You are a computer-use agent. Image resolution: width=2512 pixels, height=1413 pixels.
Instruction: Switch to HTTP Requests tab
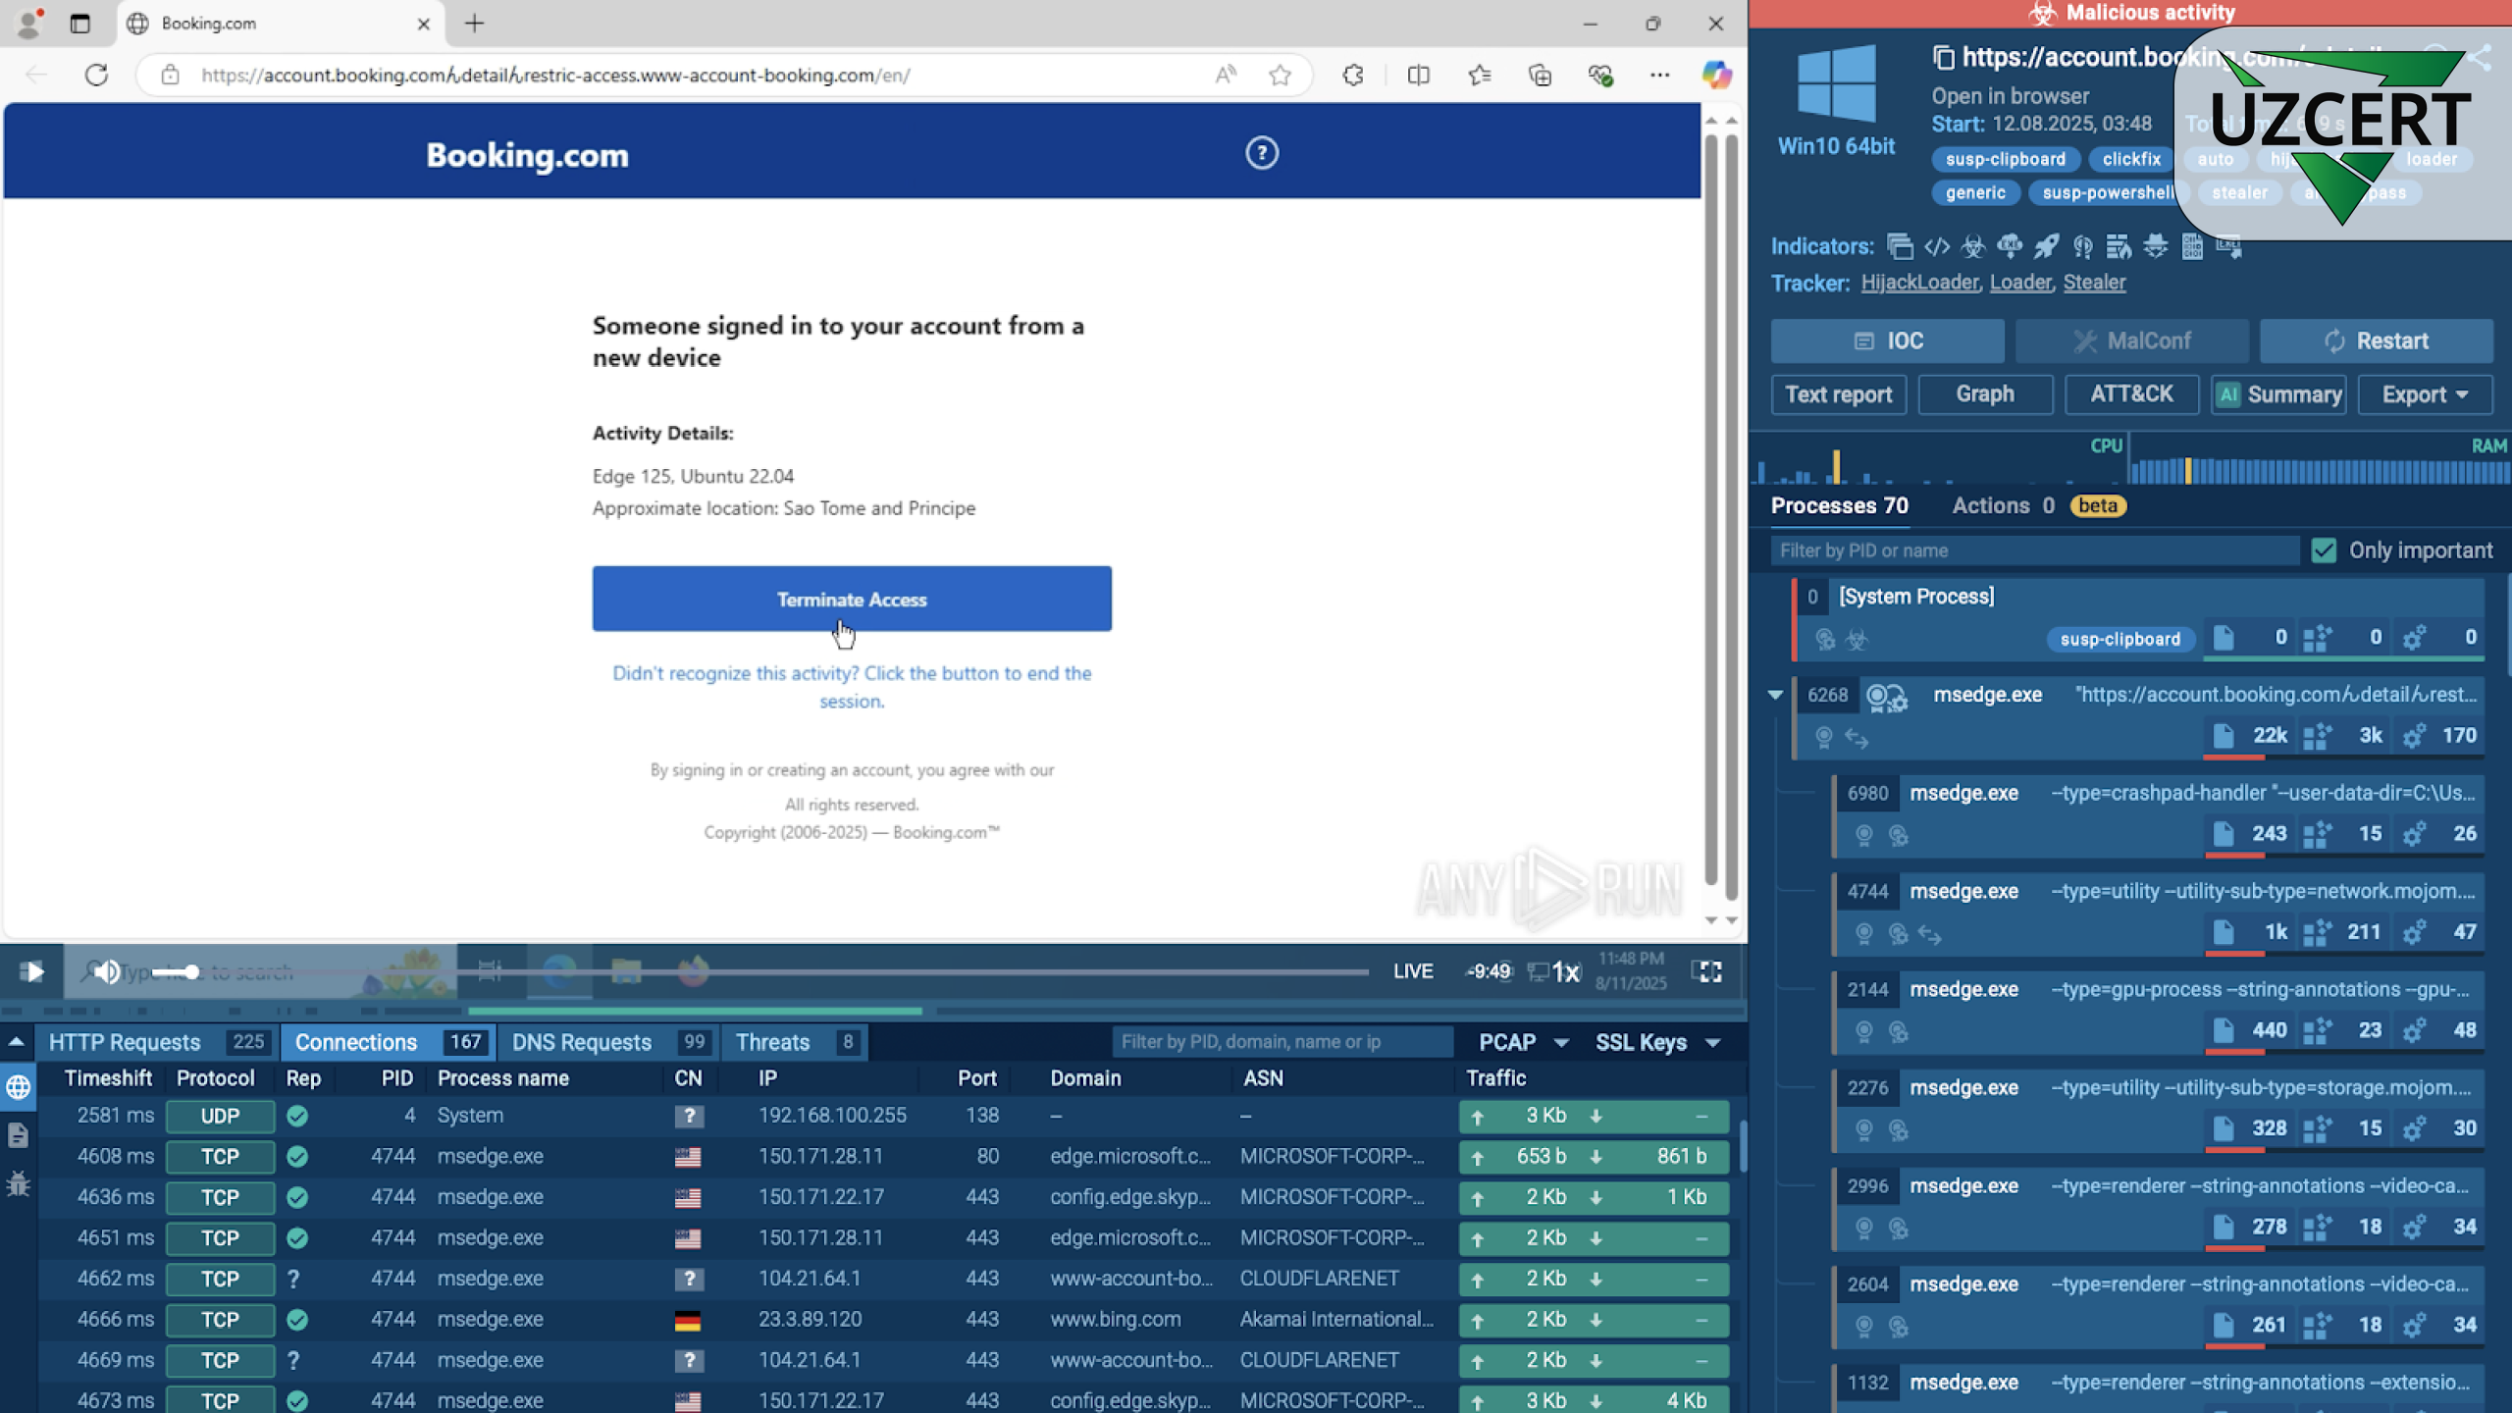[156, 1042]
